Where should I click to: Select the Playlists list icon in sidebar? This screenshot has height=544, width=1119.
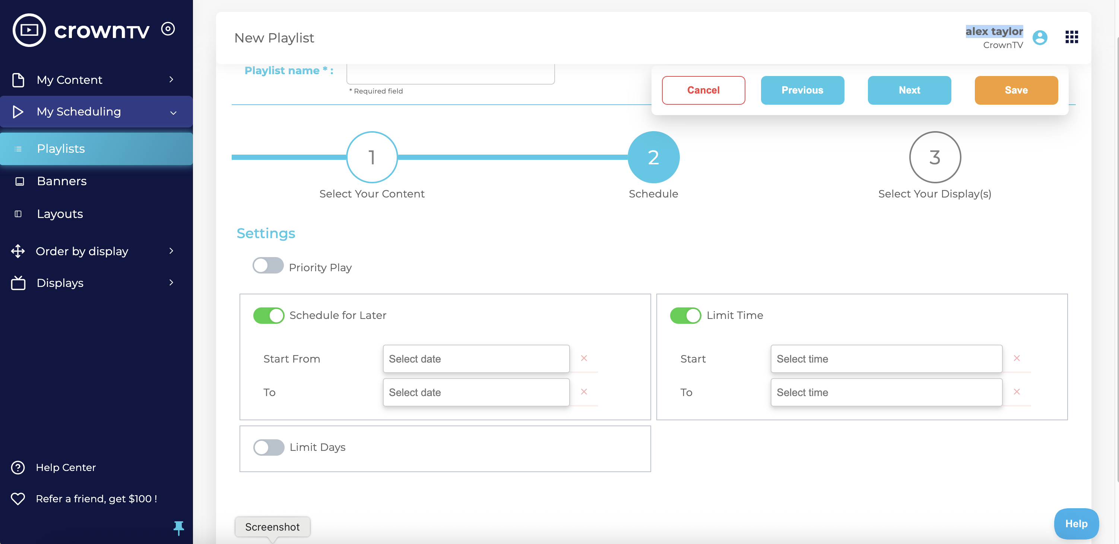pos(18,149)
